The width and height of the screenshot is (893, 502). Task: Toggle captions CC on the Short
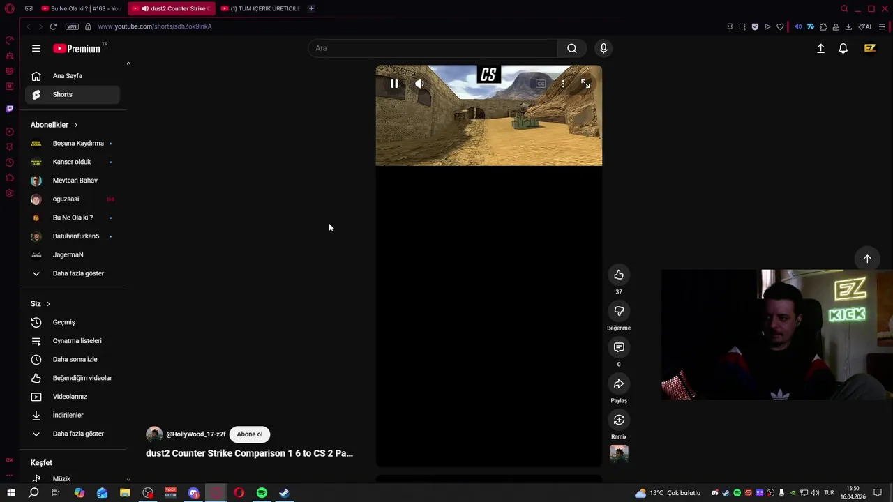click(x=541, y=84)
